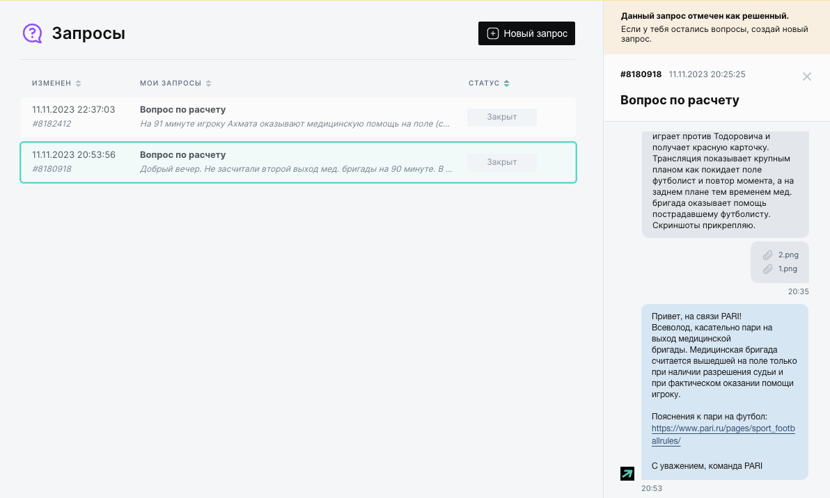Click the paperclip icon next to 2.png
830x498 pixels.
coord(767,255)
